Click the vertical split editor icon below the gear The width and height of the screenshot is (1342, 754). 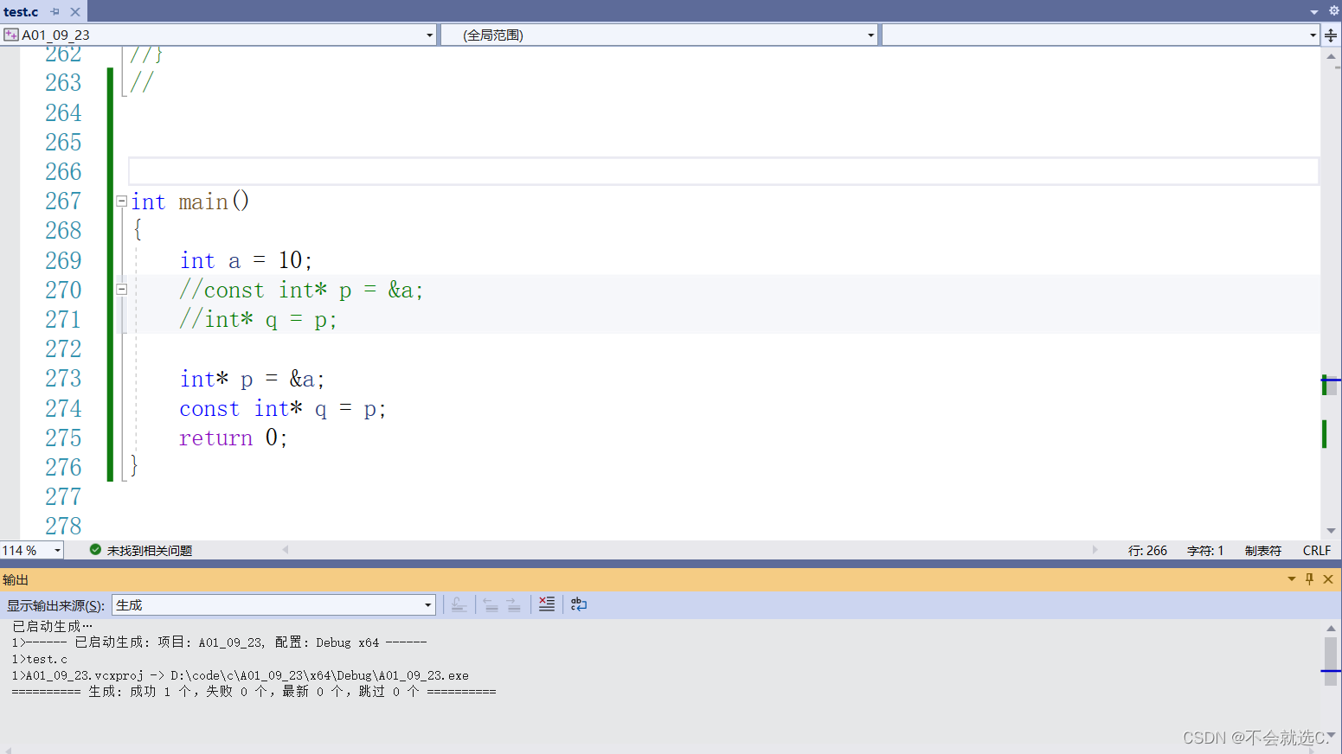point(1331,35)
